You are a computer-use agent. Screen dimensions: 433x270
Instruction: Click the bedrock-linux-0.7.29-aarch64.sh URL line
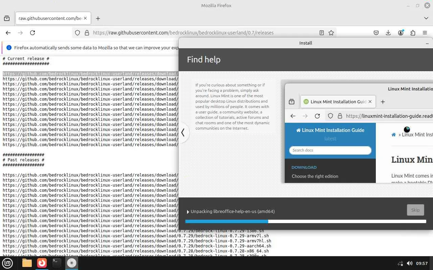137,246
